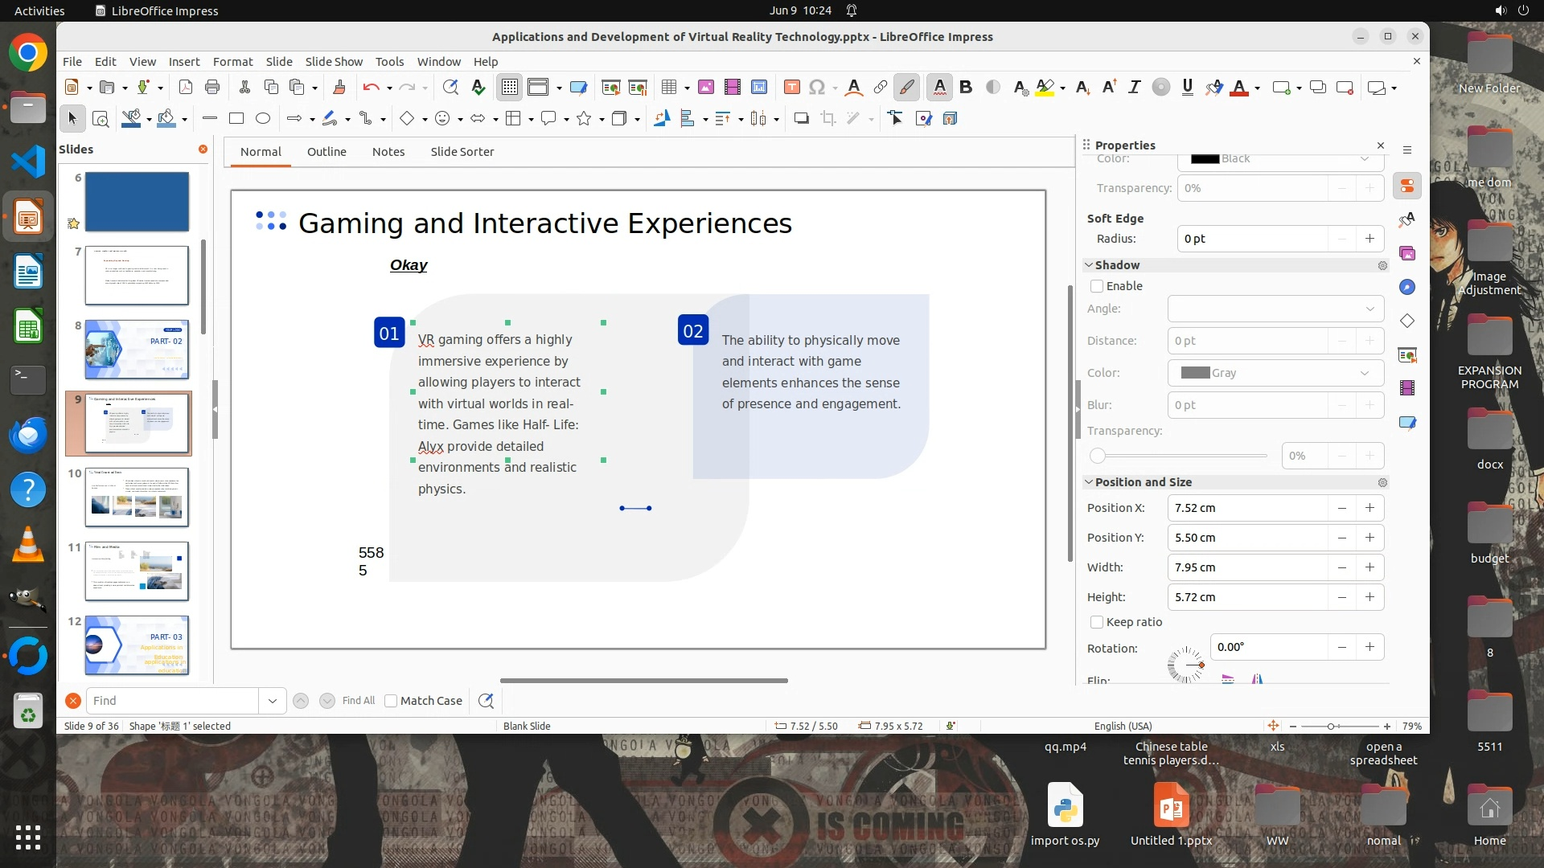Click the Print icon in toolbar
This screenshot has height=868, width=1544.
tap(212, 88)
